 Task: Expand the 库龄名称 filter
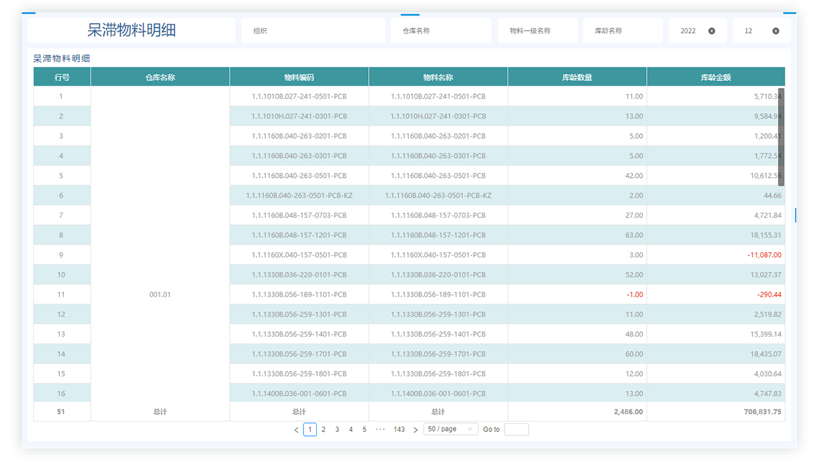(x=622, y=31)
